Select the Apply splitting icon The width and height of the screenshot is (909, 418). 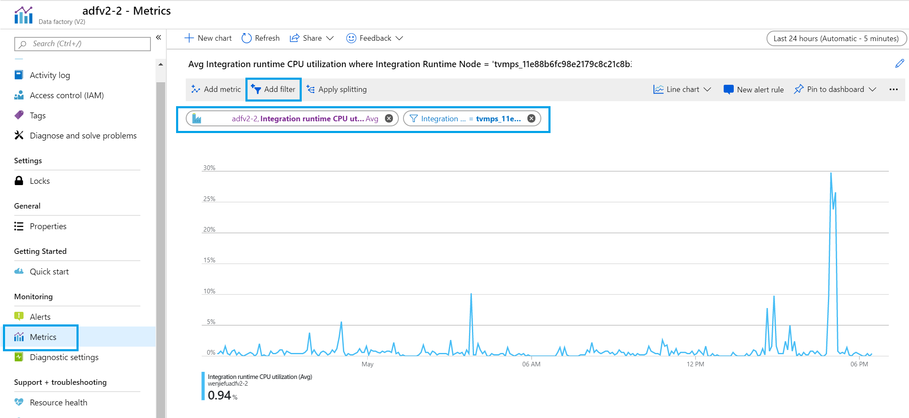311,89
